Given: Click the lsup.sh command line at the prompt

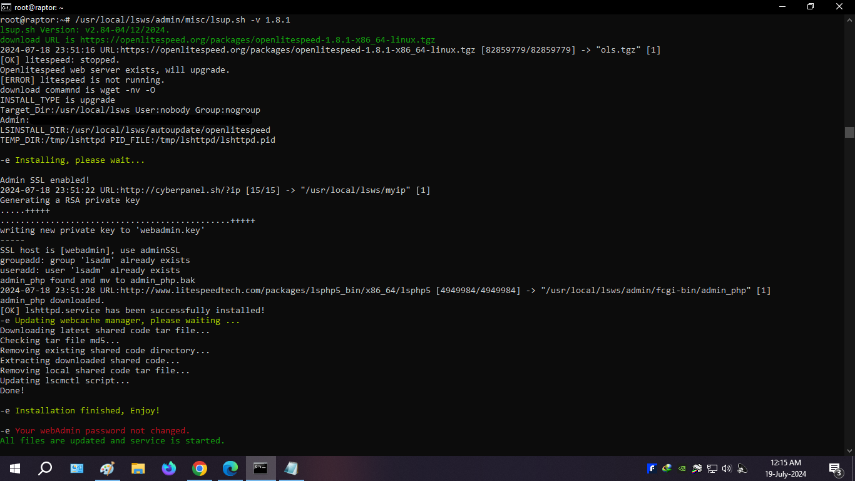Looking at the screenshot, I should click(145, 20).
